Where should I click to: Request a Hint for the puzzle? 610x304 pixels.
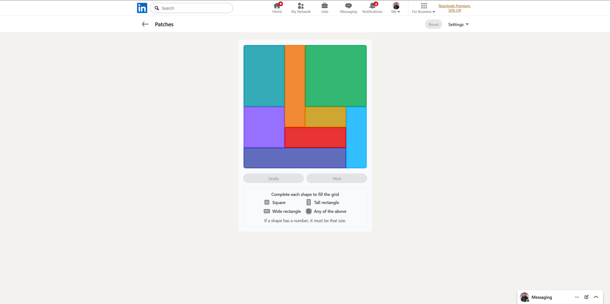pos(336,179)
